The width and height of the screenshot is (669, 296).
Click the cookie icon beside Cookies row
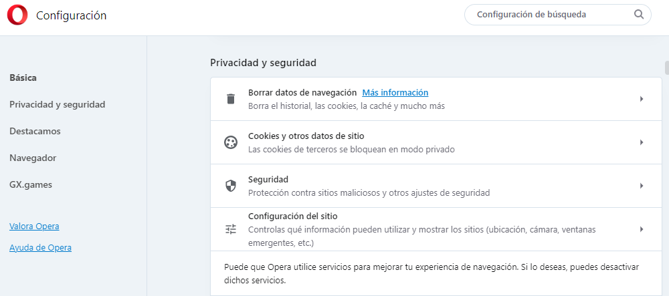pyautogui.click(x=230, y=142)
